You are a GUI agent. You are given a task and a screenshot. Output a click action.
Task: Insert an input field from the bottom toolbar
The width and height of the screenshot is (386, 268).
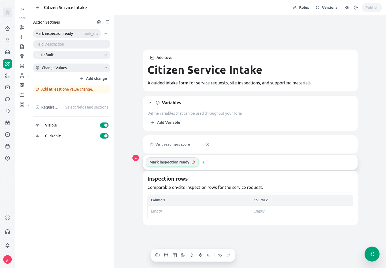(x=158, y=255)
